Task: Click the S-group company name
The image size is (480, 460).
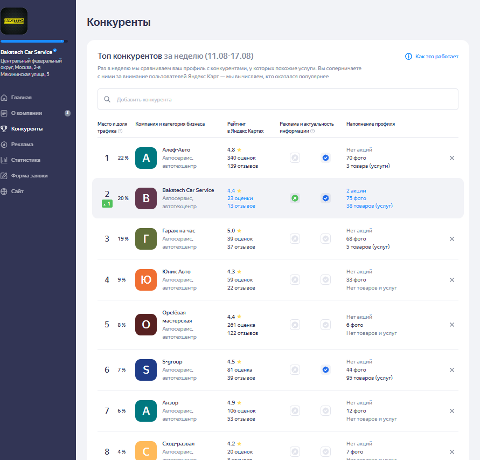Action: coord(172,362)
